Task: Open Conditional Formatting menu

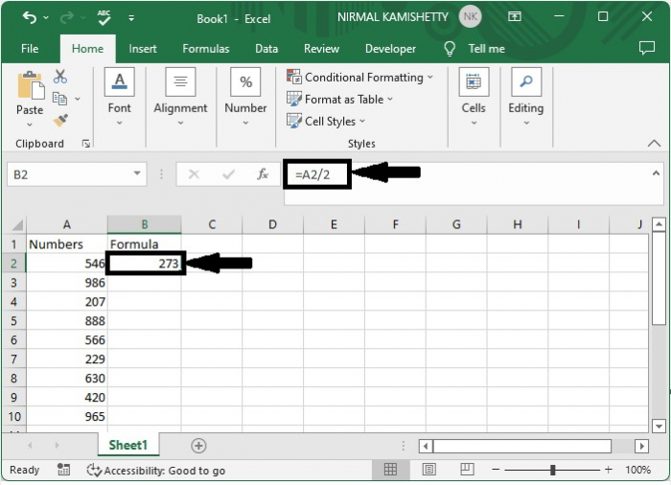Action: click(x=359, y=78)
